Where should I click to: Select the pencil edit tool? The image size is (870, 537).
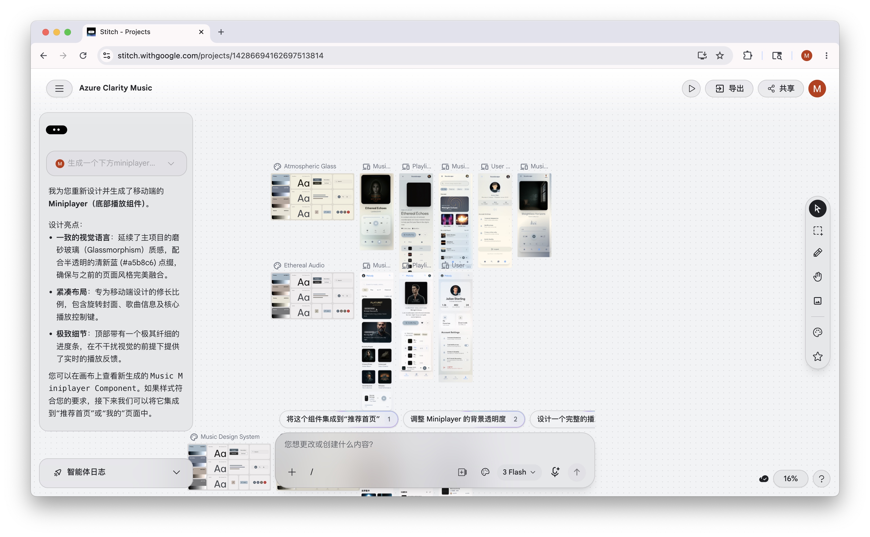817,253
